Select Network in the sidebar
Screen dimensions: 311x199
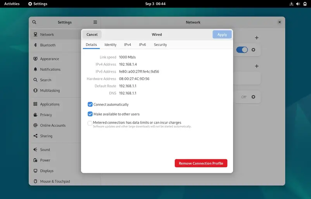56,34
